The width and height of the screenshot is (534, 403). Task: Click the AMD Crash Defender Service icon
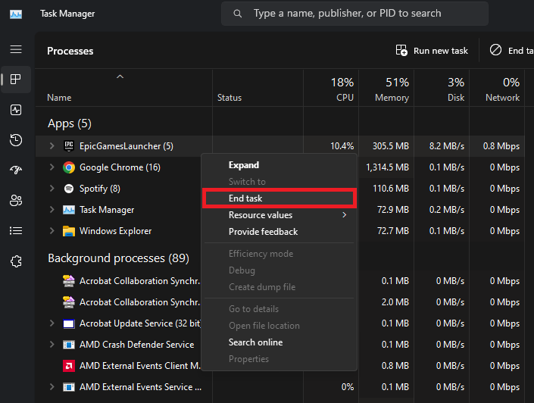[x=69, y=345]
